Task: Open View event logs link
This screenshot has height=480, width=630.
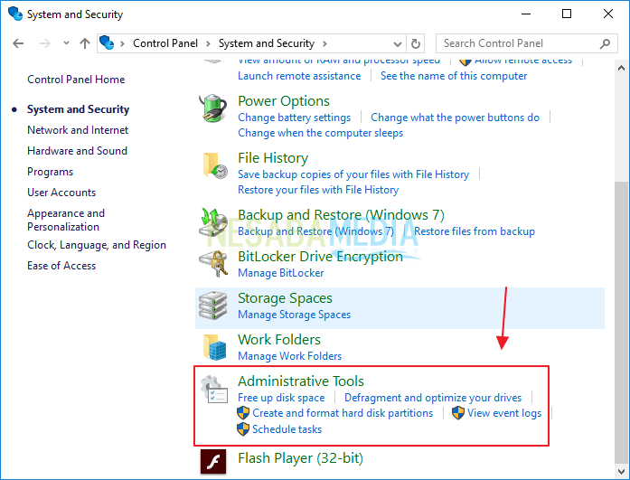Action: 503,413
